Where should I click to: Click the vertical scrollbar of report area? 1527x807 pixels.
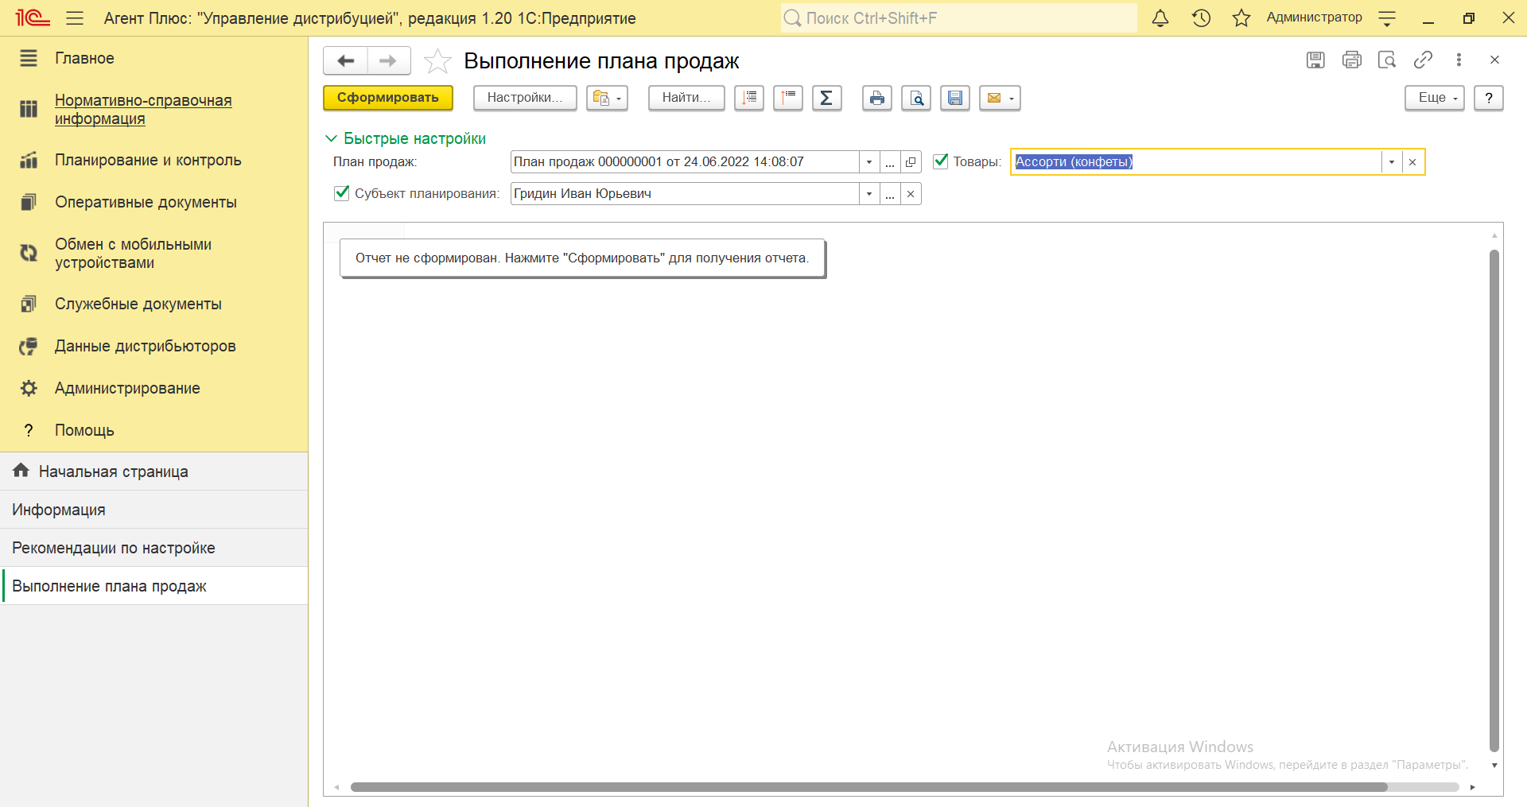[x=1494, y=501]
